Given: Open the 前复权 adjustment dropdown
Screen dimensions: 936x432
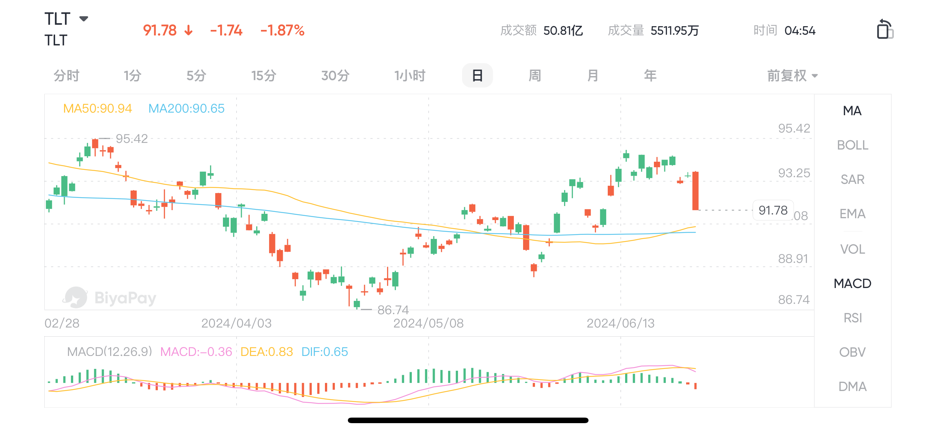Looking at the screenshot, I should pyautogui.click(x=793, y=76).
